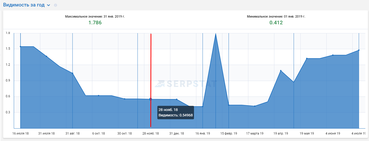
Task: Expand the Видимость за год dropdown arrow
Action: (48, 5)
